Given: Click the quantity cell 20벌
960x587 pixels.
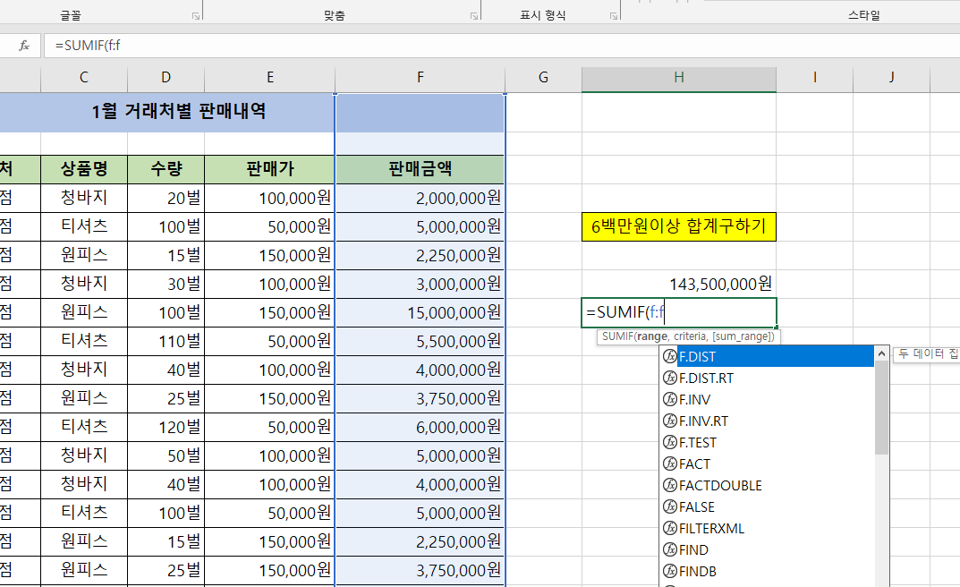Looking at the screenshot, I should (166, 198).
